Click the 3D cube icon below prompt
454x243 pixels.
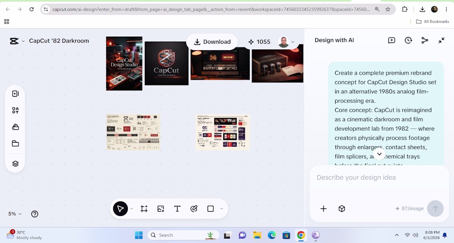click(342, 209)
